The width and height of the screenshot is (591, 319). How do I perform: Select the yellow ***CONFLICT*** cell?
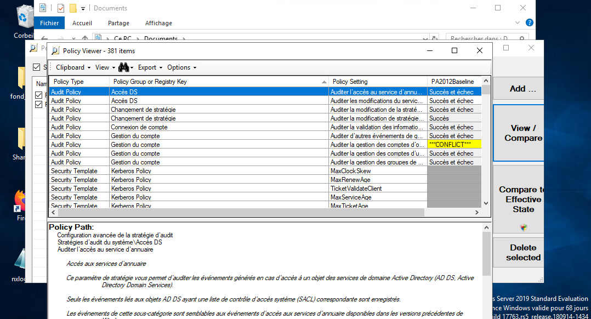pyautogui.click(x=454, y=144)
